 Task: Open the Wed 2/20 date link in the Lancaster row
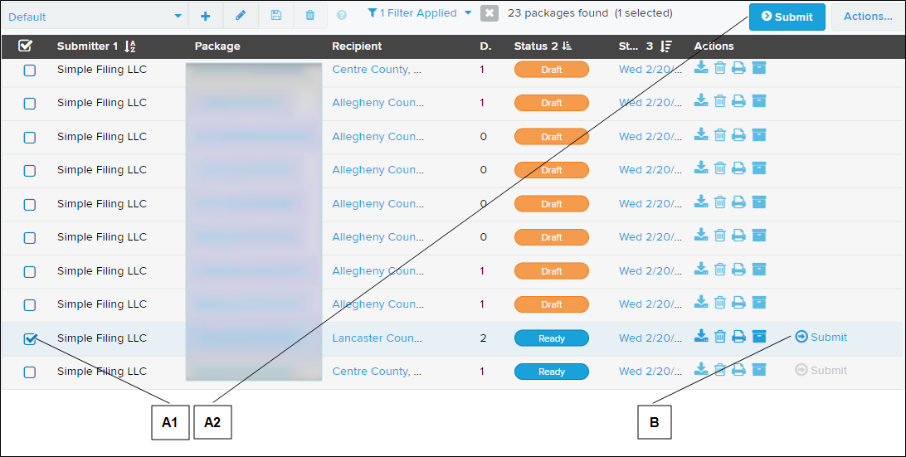650,338
